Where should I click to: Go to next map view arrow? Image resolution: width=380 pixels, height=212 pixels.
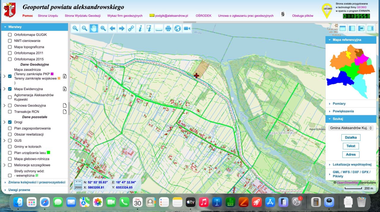[x=121, y=28]
